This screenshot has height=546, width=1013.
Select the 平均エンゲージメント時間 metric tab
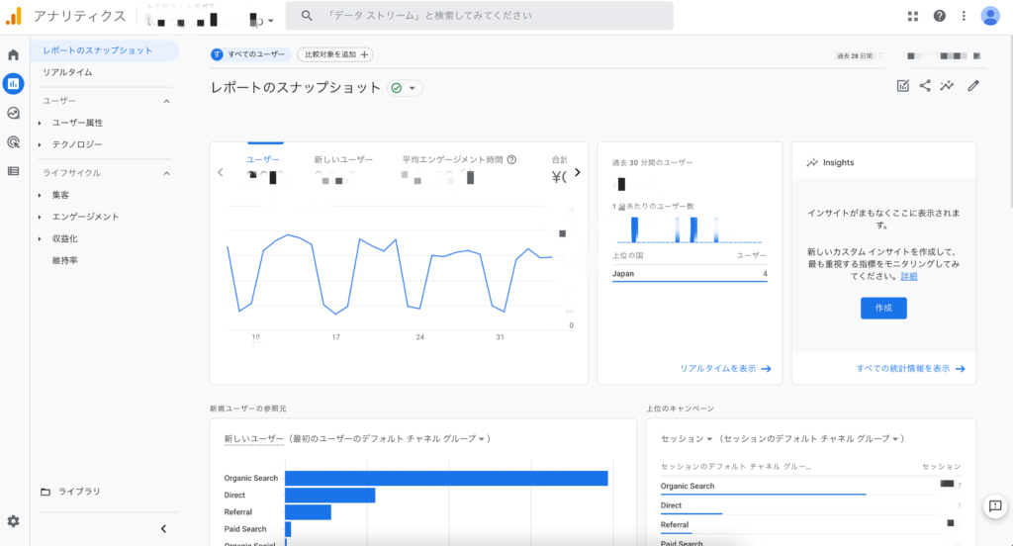452,159
